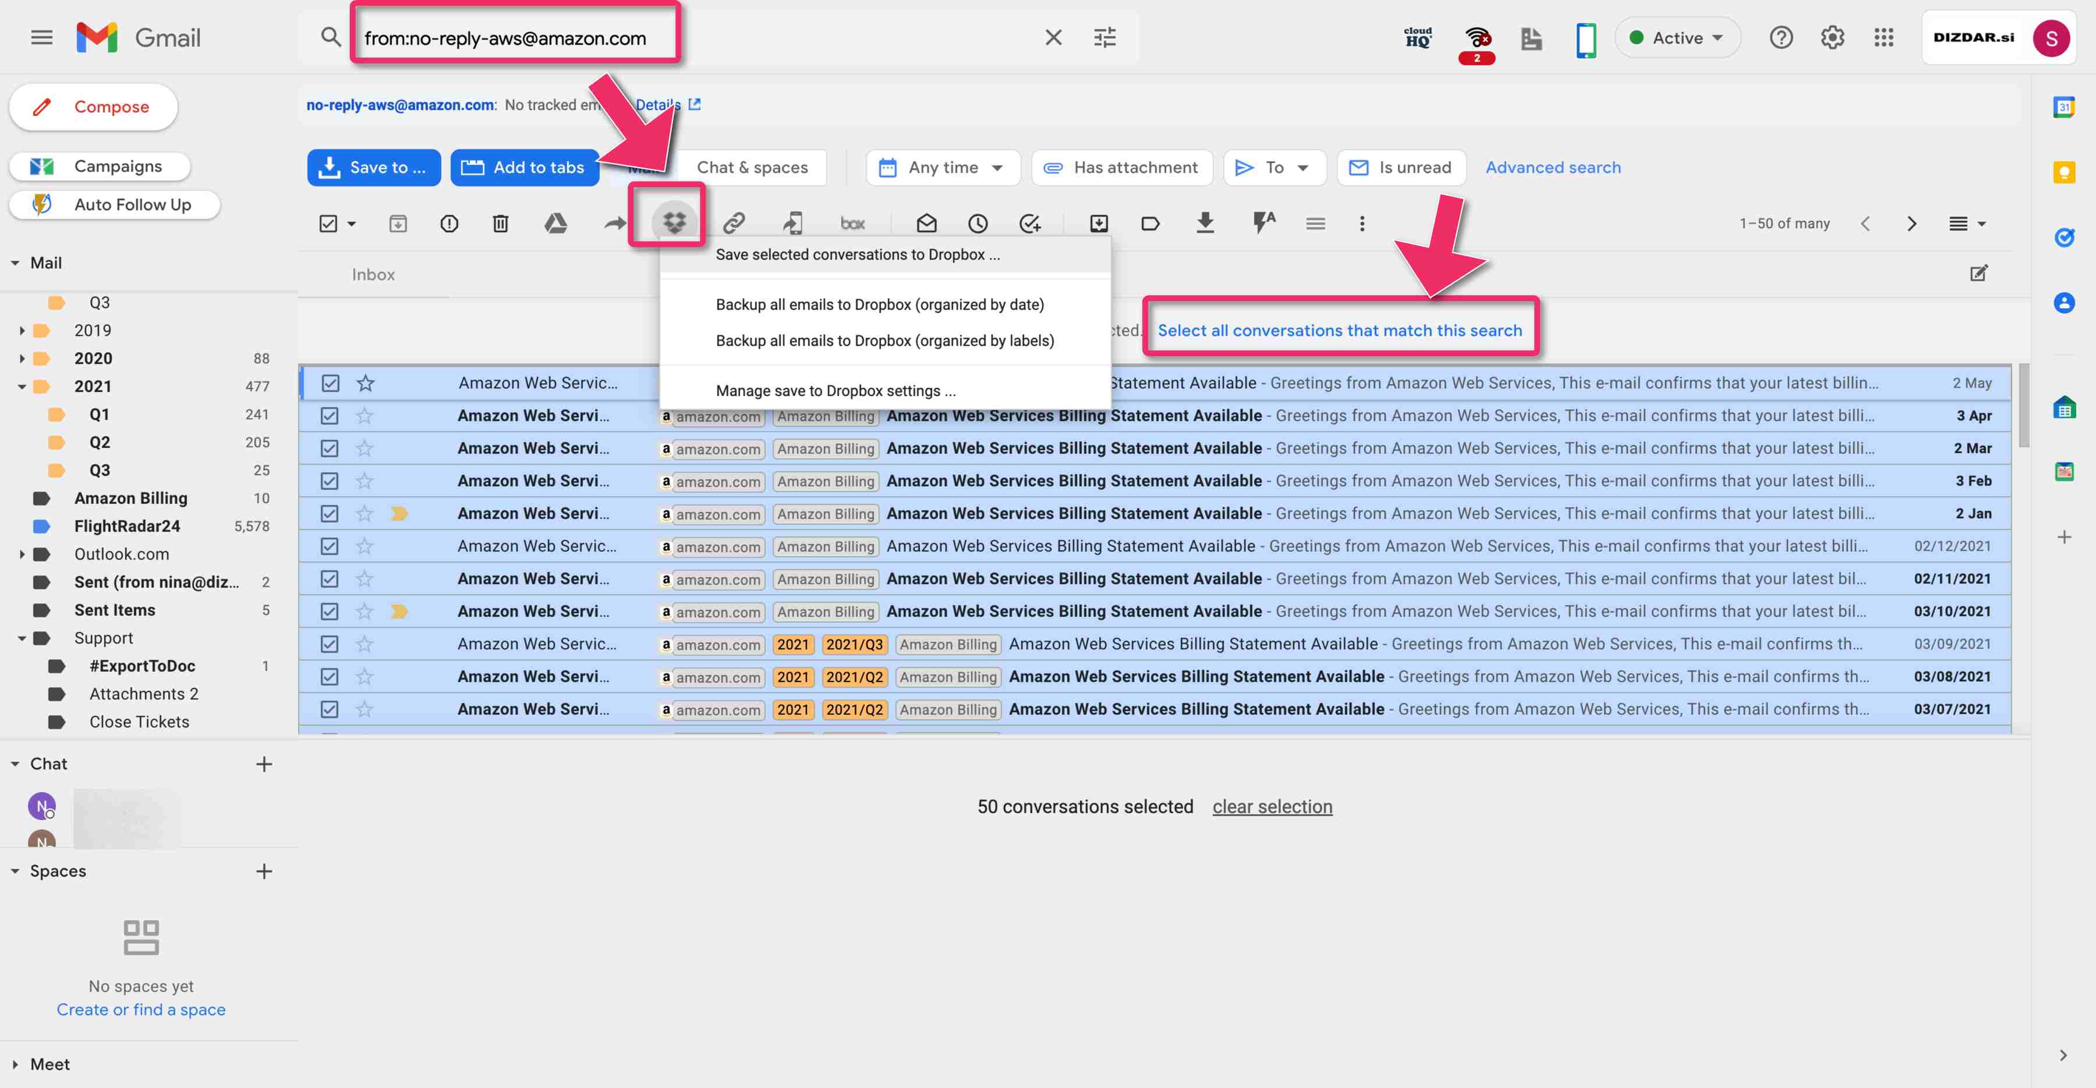Uncheck the 2 Mar Amazon email
The image size is (2096, 1088).
pyautogui.click(x=330, y=447)
